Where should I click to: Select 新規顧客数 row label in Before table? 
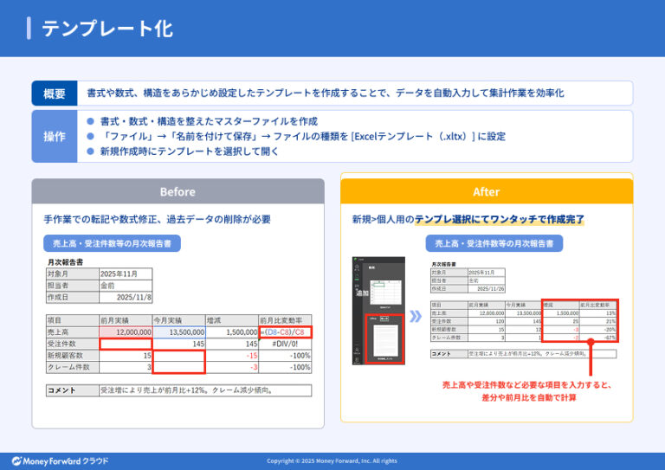pos(73,355)
